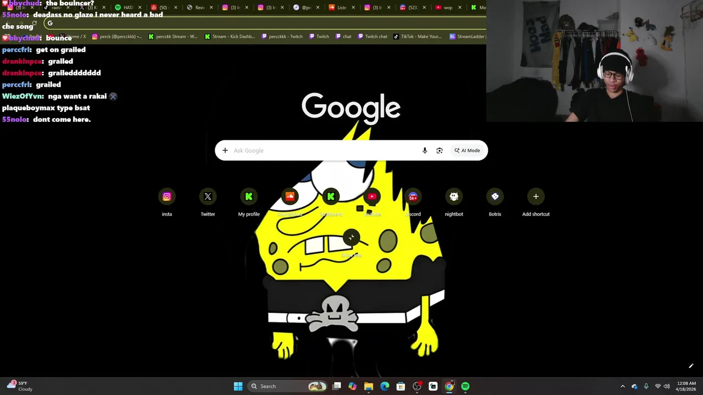703x395 pixels.
Task: Open the Twitch bookmark
Action: 319,37
